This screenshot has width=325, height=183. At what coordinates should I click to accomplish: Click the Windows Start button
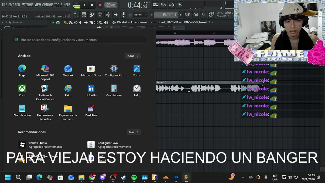(x=8, y=177)
